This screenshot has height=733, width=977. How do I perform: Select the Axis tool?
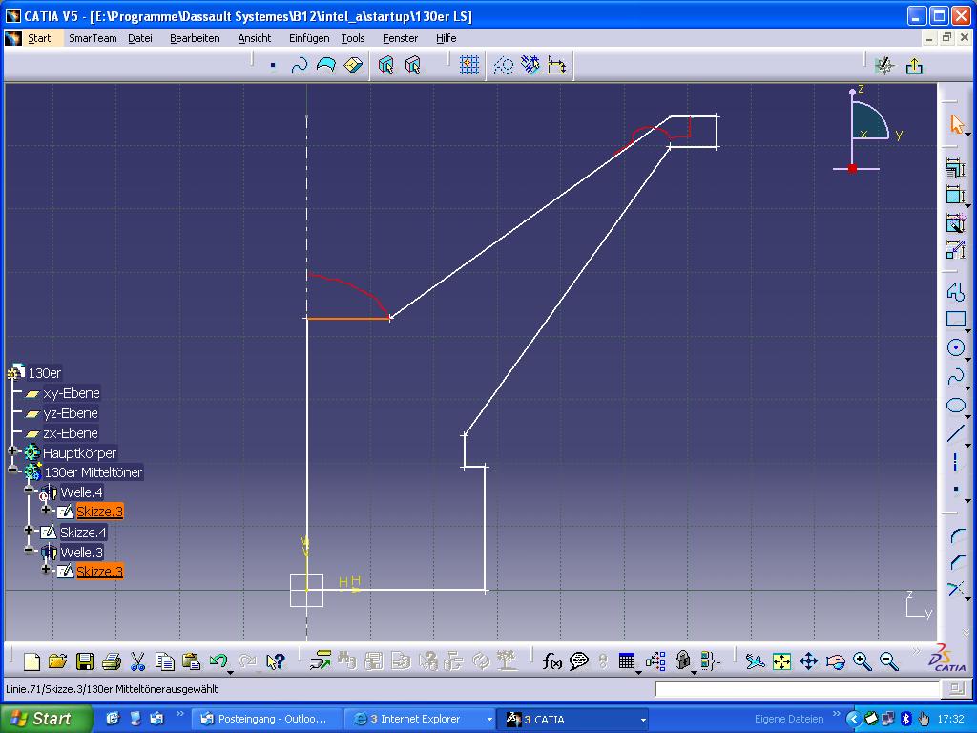pyautogui.click(x=955, y=462)
